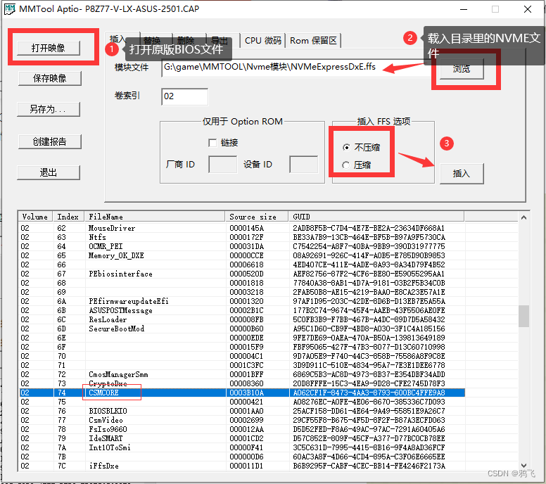Click the 插入 (Insert) action button
This screenshot has height=484, width=546.
(x=462, y=173)
